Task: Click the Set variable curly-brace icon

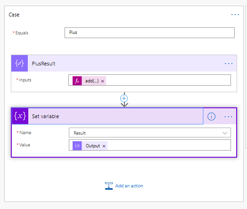Action: click(x=20, y=116)
